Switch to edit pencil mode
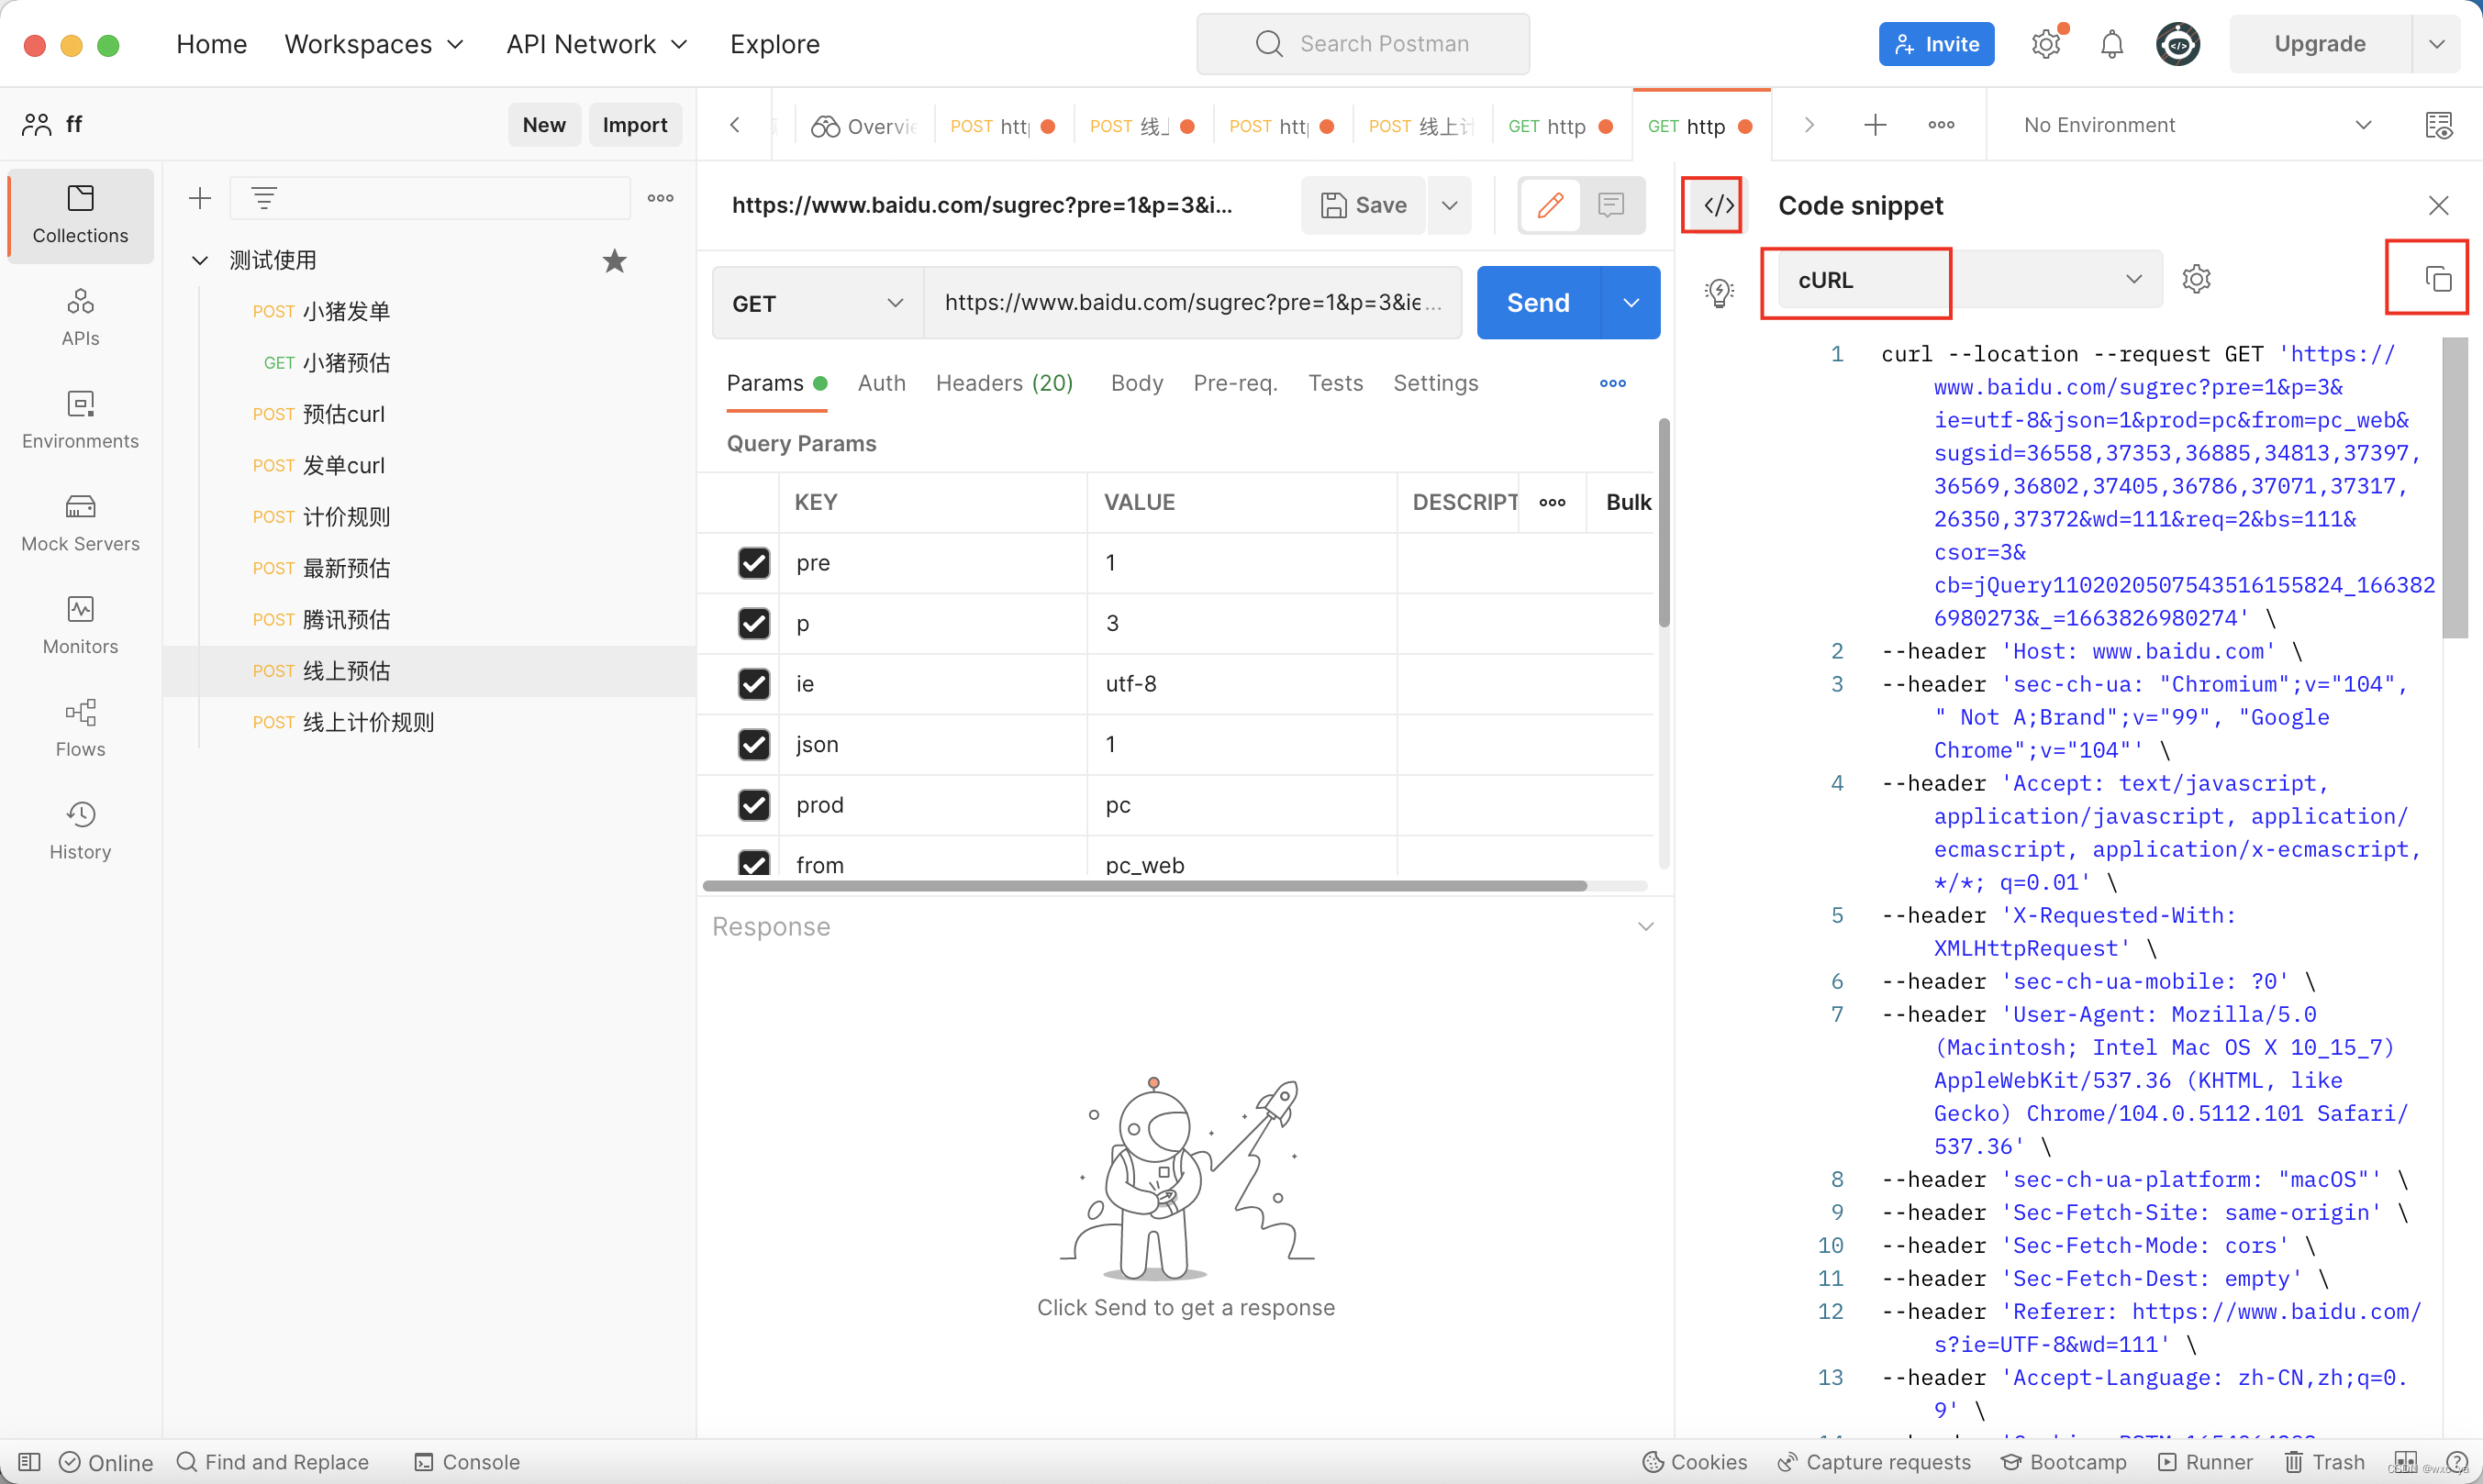Image resolution: width=2483 pixels, height=1484 pixels. (x=1551, y=205)
